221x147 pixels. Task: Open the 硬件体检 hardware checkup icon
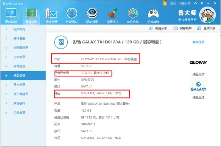[x=11, y=15]
